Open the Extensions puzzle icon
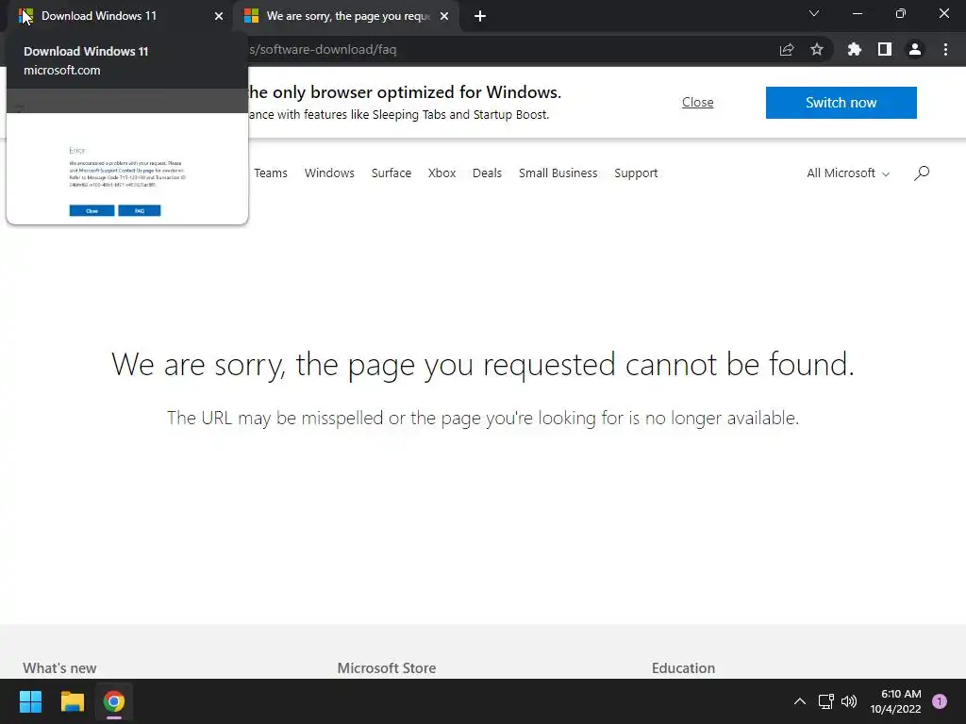The height and width of the screenshot is (724, 966). [x=854, y=49]
